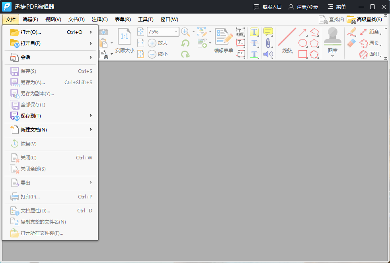This screenshot has width=390, height=263.
Task: Click the strikethrough text tool
Action: pyautogui.click(x=254, y=43)
